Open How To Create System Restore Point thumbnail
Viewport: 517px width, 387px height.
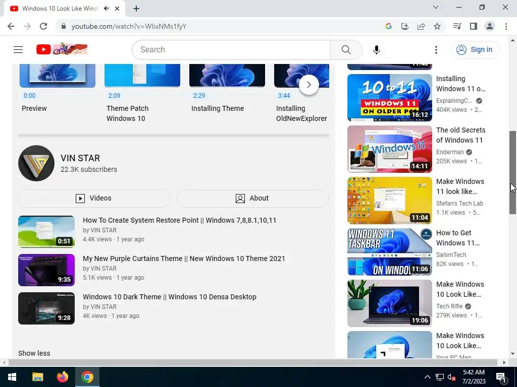46,232
